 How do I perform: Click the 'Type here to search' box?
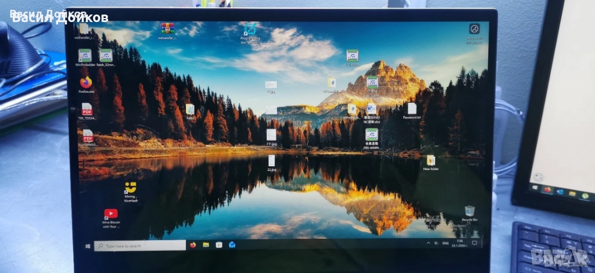pos(139,246)
